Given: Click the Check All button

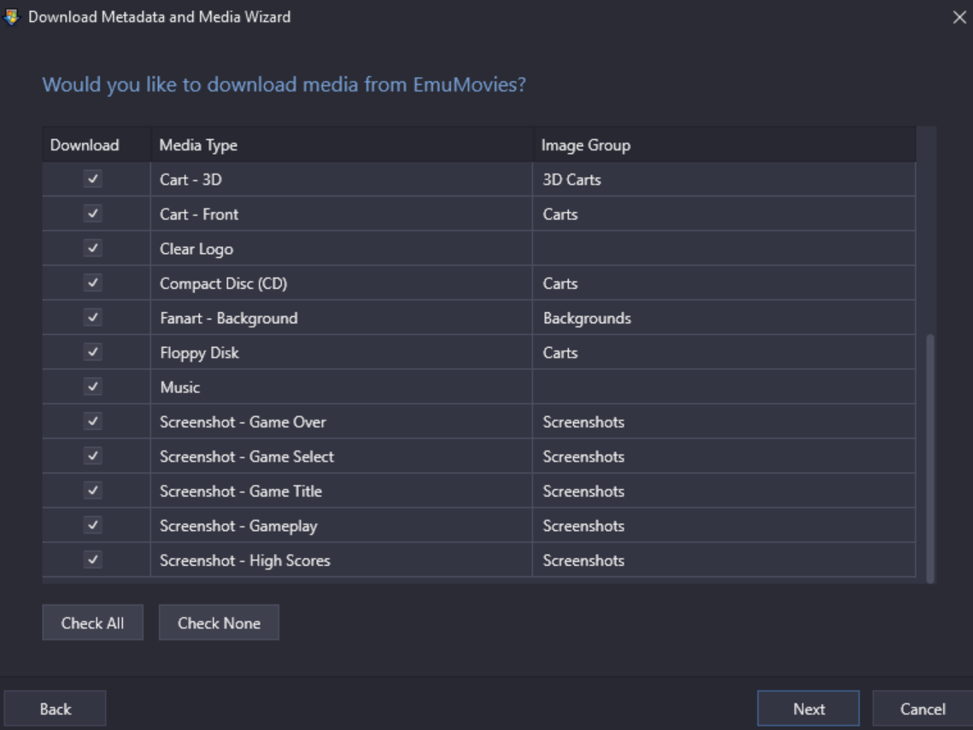Looking at the screenshot, I should pos(92,622).
